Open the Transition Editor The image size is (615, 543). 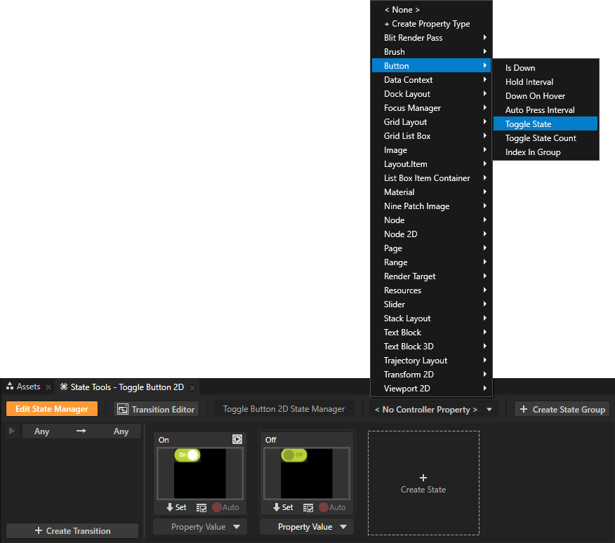[156, 409]
